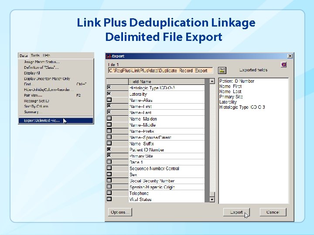Image resolution: width=314 pixels, height=235 pixels.
Task: Open the Data menu
Action: pos(24,56)
